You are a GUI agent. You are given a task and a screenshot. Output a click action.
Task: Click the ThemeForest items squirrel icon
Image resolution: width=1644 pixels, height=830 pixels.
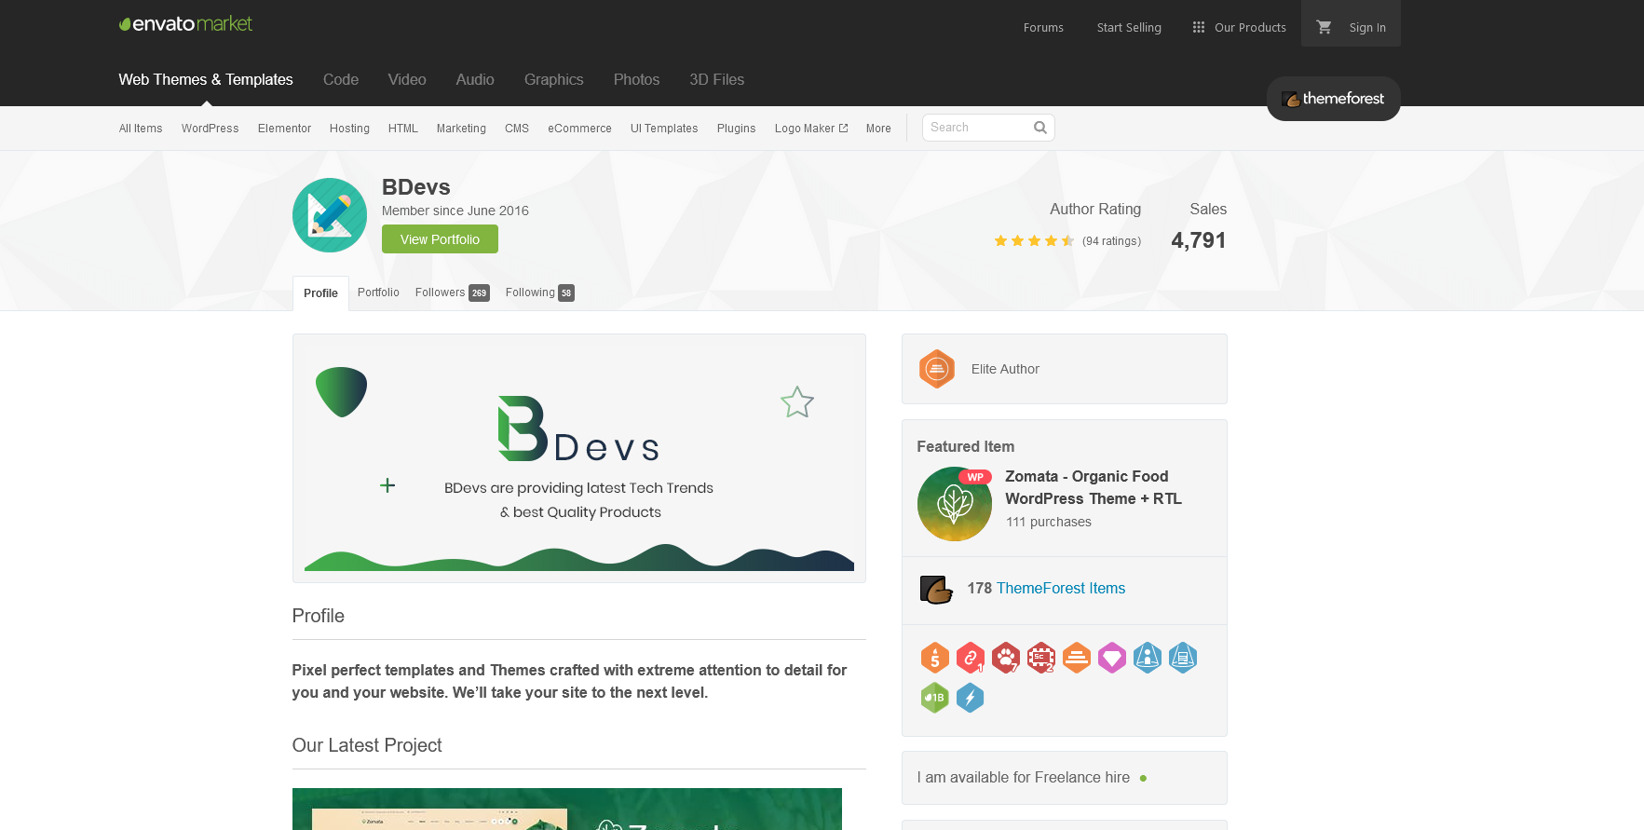coord(936,590)
